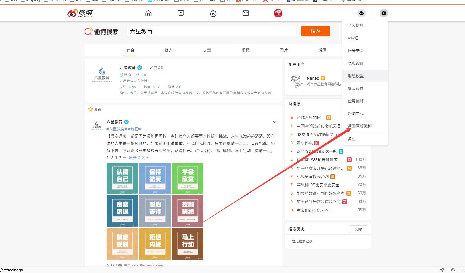
Task: Open the following count 1756
Action: pos(132,87)
